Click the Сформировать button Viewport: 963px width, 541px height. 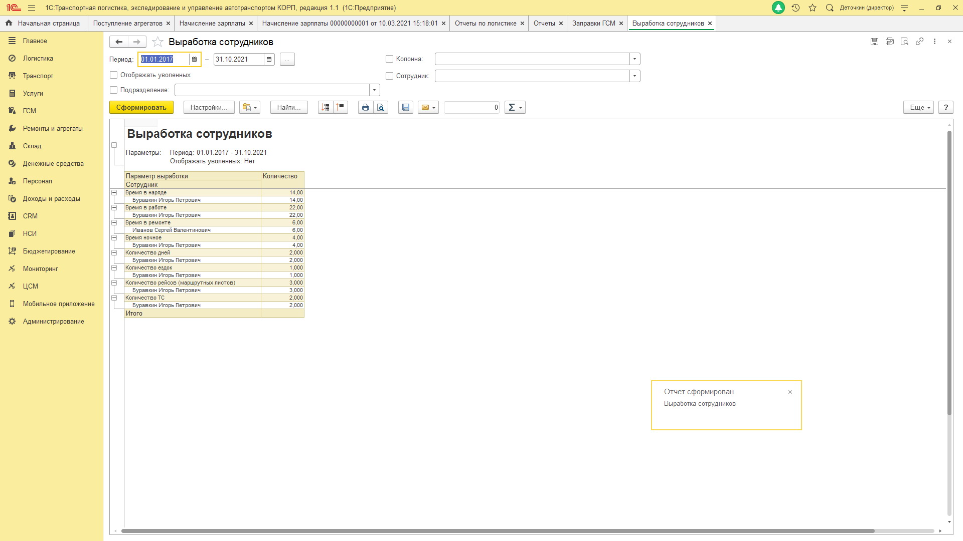pyautogui.click(x=141, y=107)
